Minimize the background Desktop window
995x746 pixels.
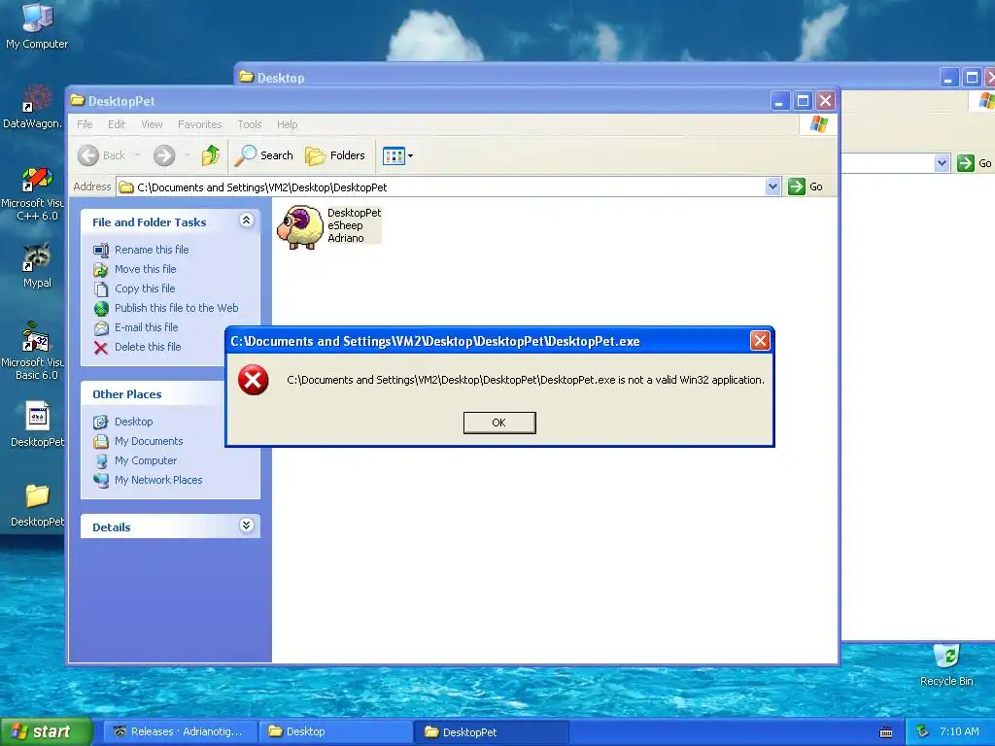click(948, 78)
